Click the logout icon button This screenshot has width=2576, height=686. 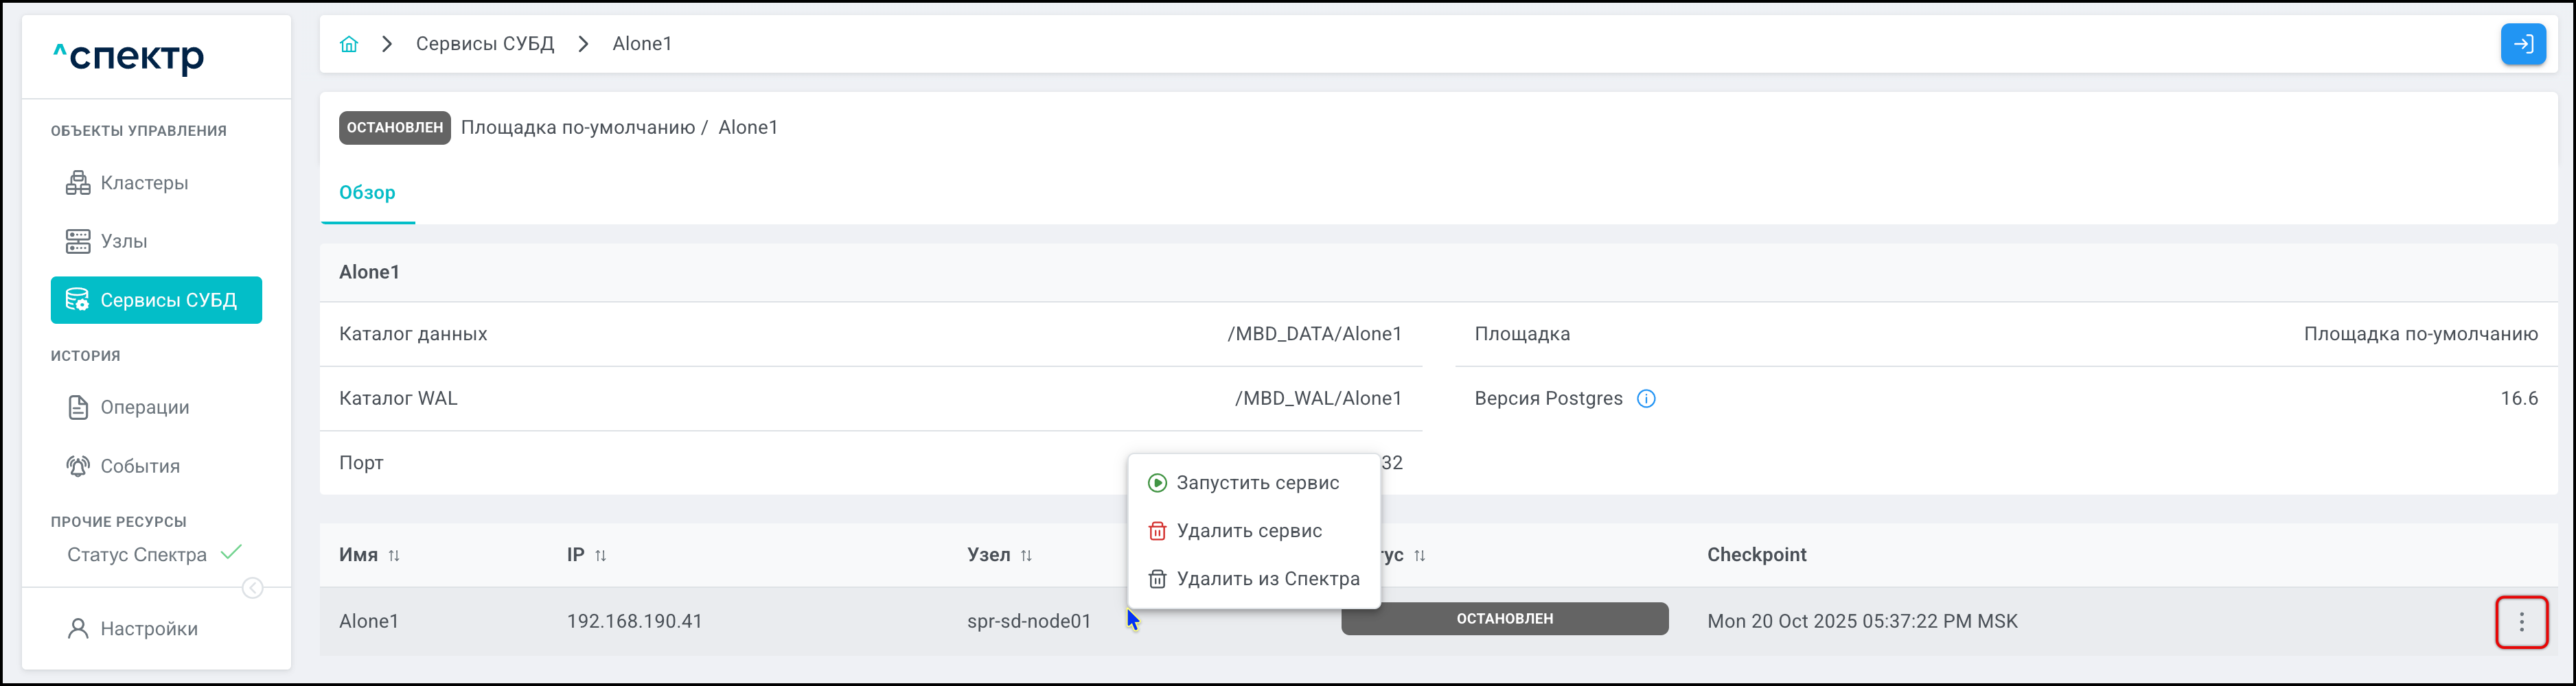tap(2522, 44)
